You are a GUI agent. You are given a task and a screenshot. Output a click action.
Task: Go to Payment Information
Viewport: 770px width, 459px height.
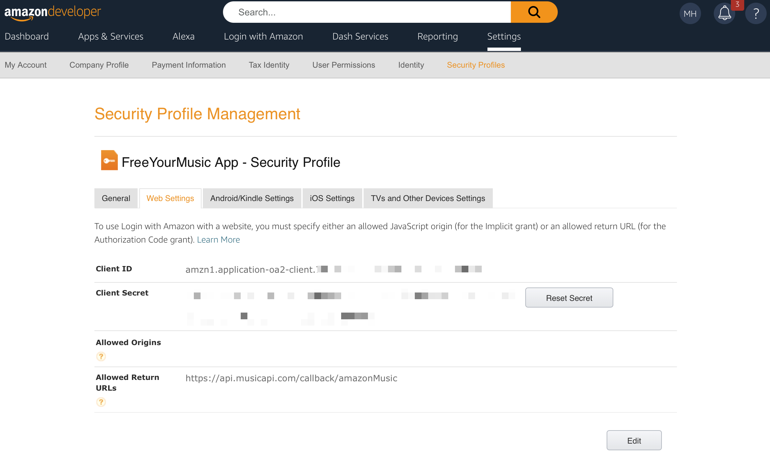coord(188,65)
